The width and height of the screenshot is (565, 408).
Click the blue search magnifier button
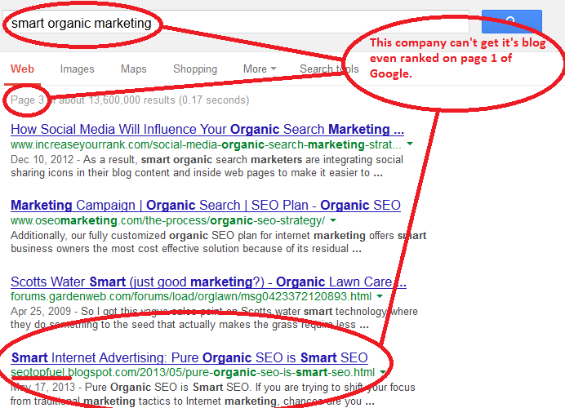pos(512,21)
